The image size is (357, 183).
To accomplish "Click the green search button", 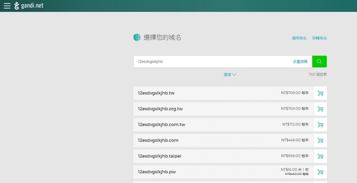I will (319, 61).
